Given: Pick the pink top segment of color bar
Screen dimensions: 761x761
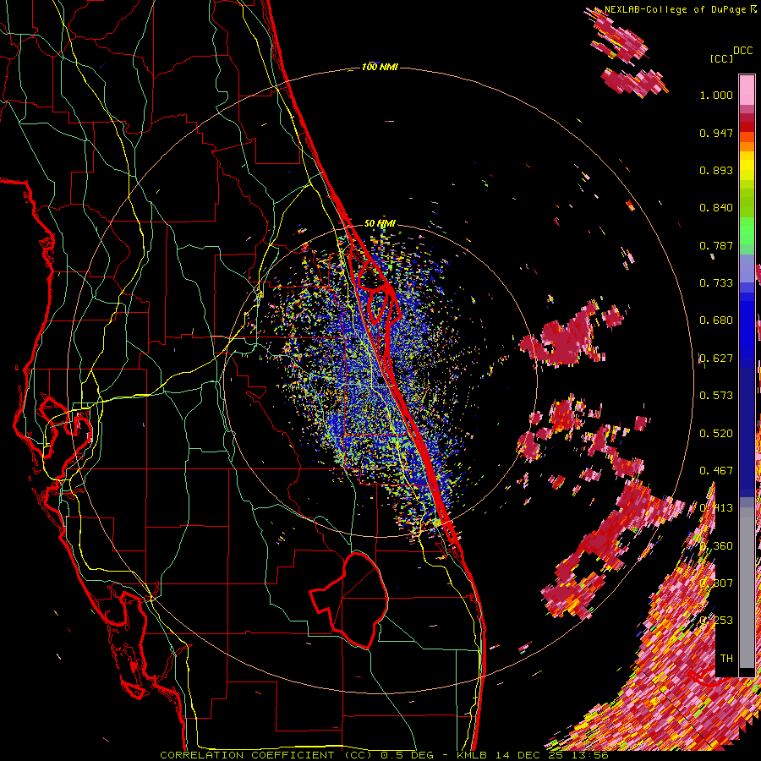Looking at the screenshot, I should click(x=747, y=90).
